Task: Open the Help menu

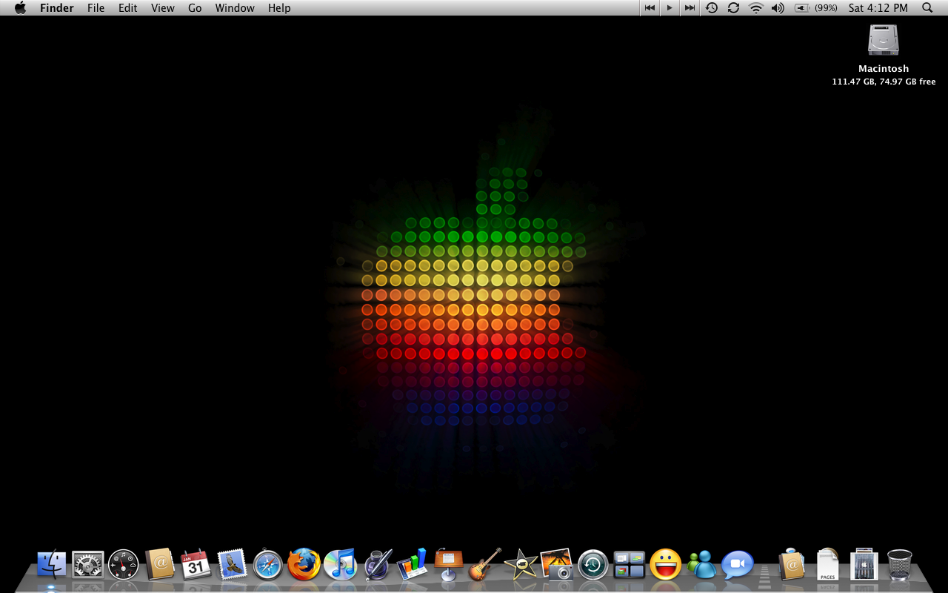Action: pos(279,7)
